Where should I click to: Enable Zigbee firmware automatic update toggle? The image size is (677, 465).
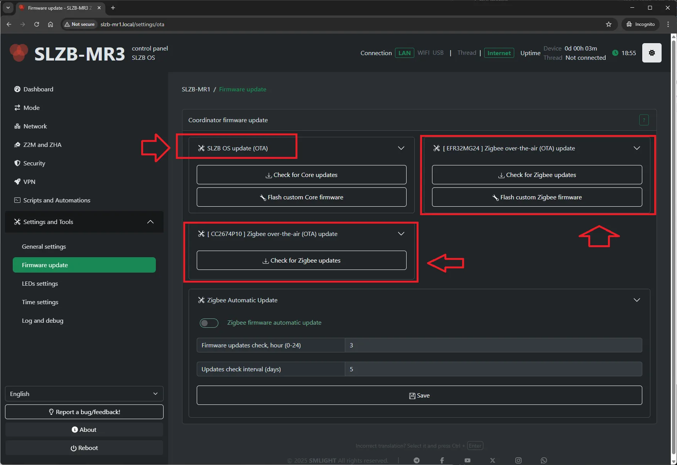click(x=209, y=323)
